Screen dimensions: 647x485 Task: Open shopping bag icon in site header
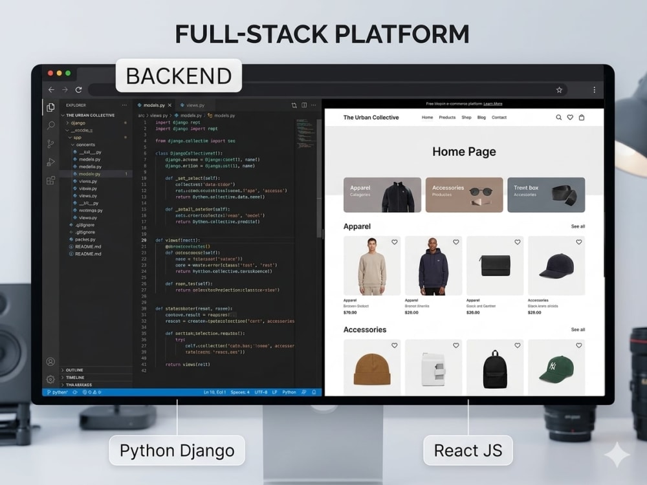click(582, 118)
